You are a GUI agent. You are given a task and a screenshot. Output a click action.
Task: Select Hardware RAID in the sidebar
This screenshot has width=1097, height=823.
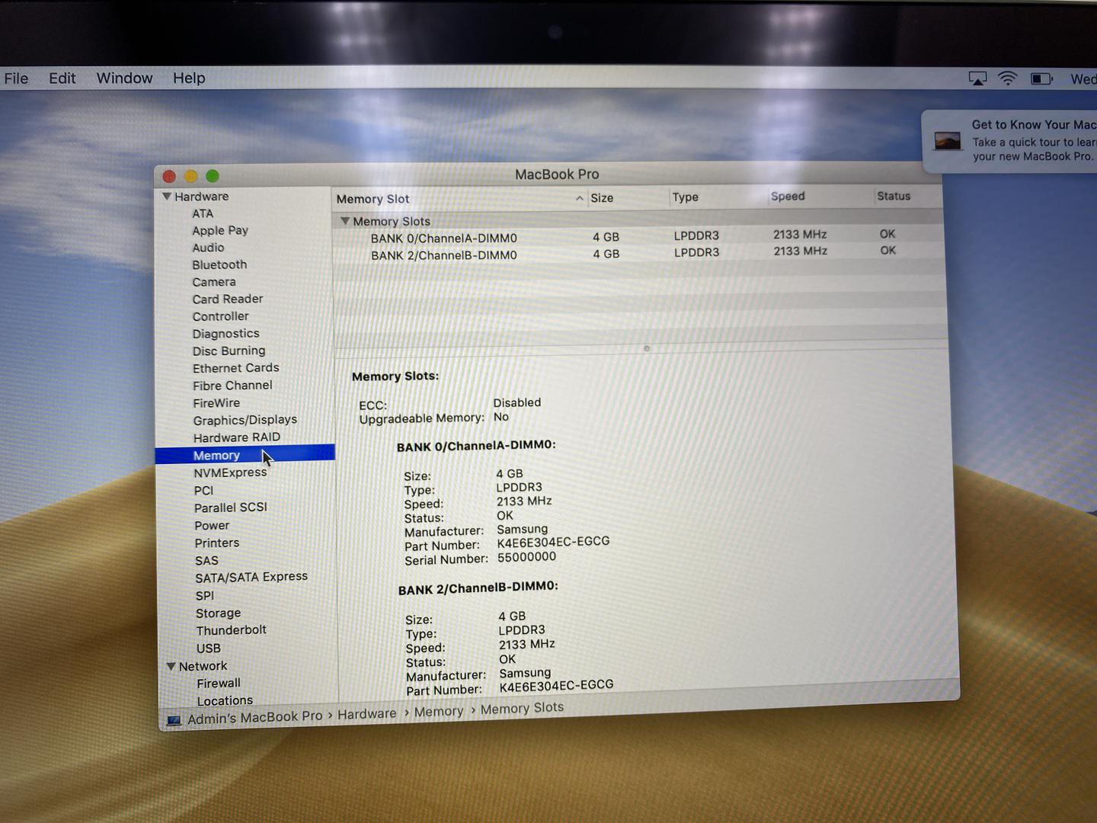coord(236,437)
